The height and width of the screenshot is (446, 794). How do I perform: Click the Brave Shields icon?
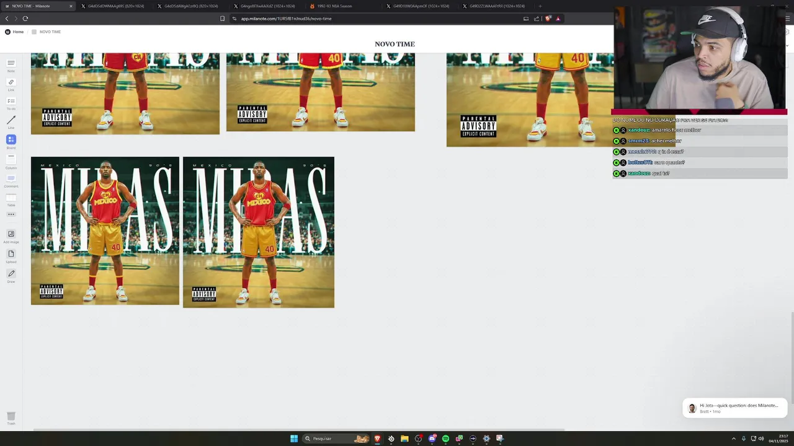tap(548, 19)
